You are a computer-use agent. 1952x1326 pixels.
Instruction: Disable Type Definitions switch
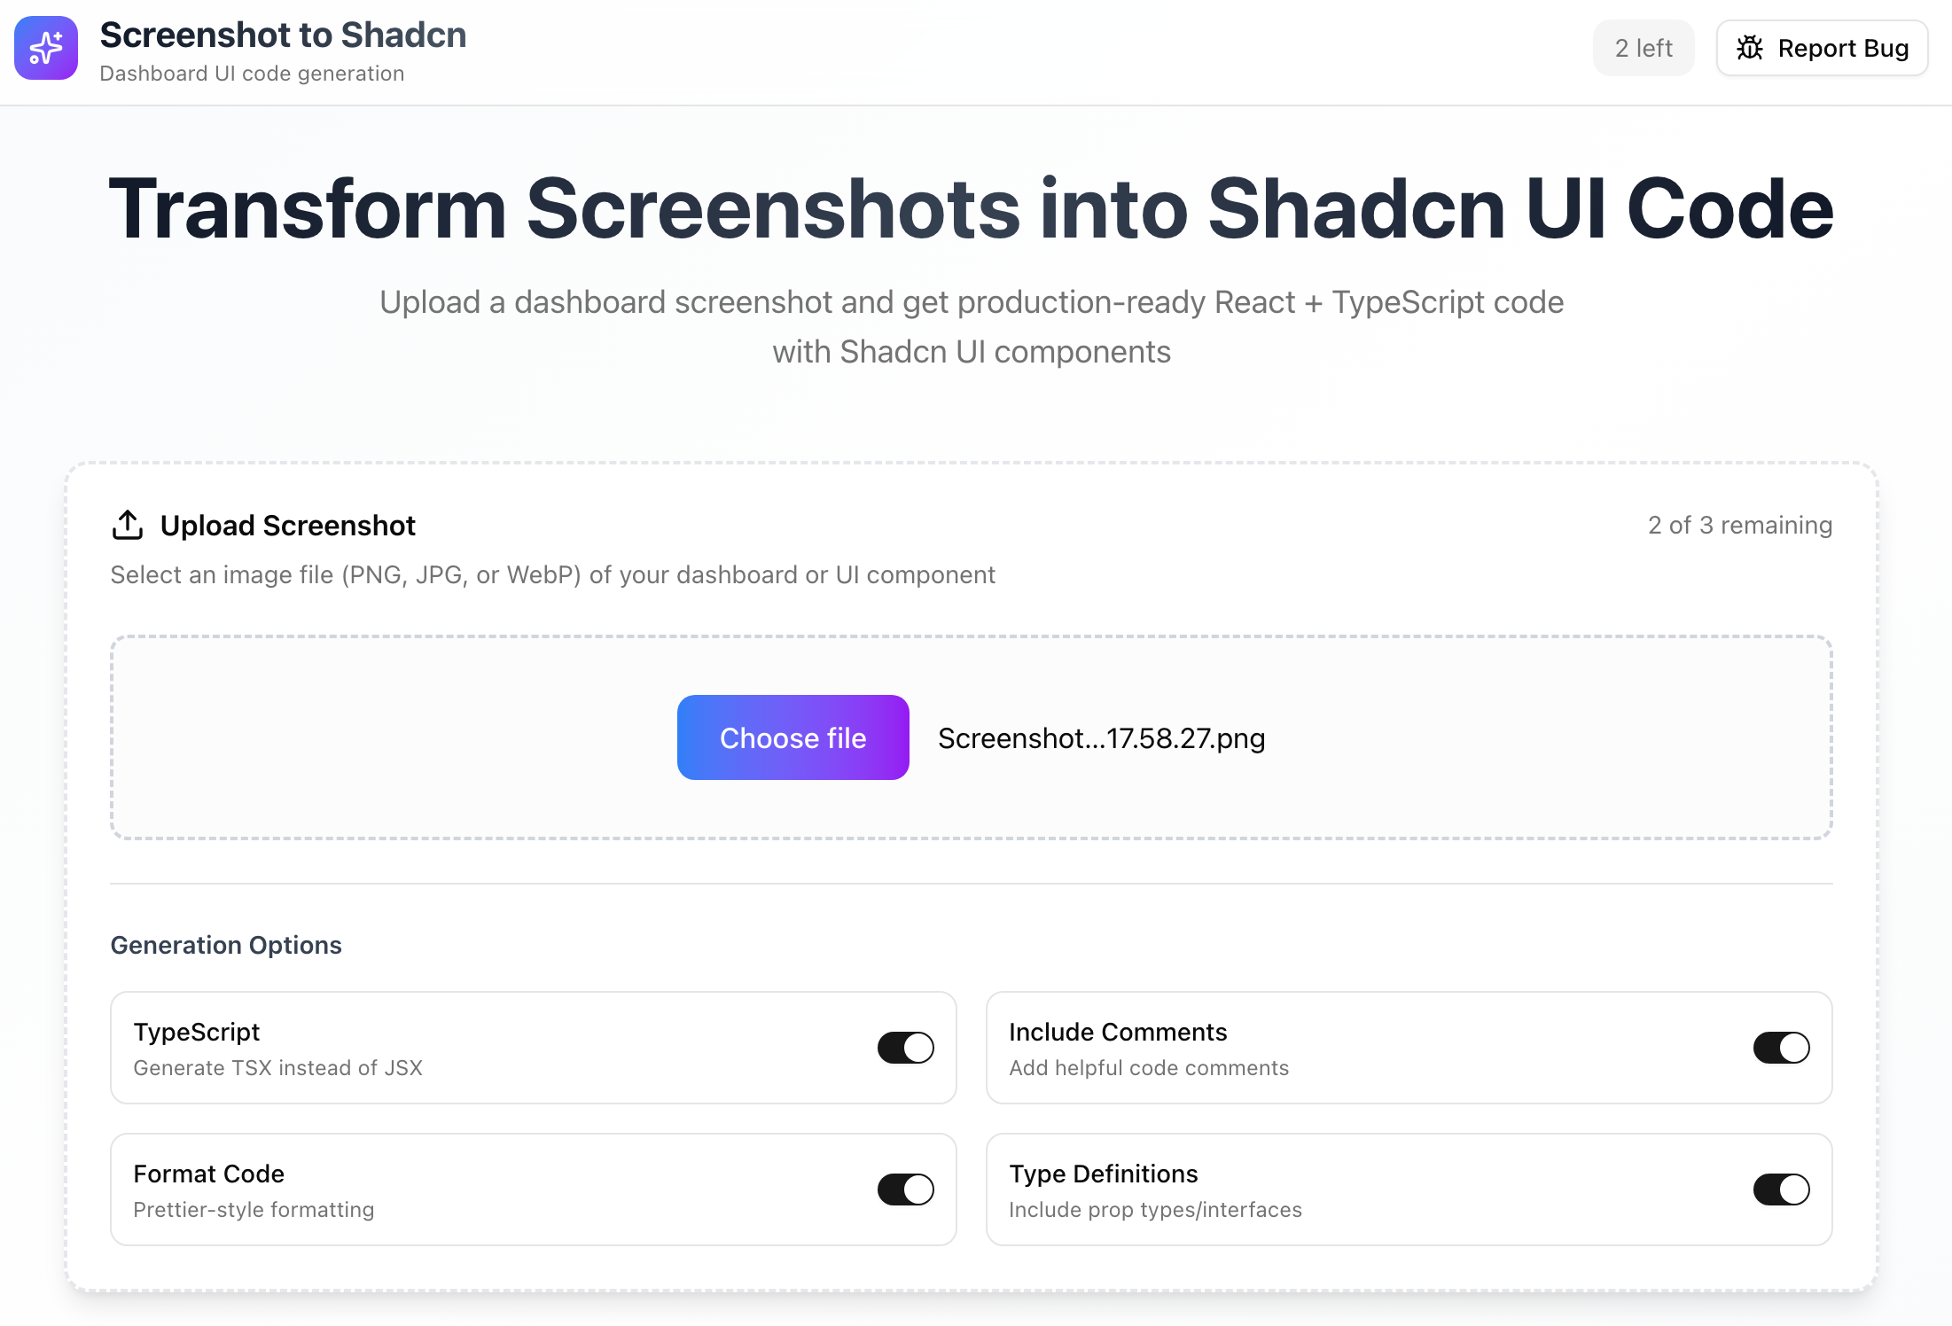click(x=1782, y=1189)
